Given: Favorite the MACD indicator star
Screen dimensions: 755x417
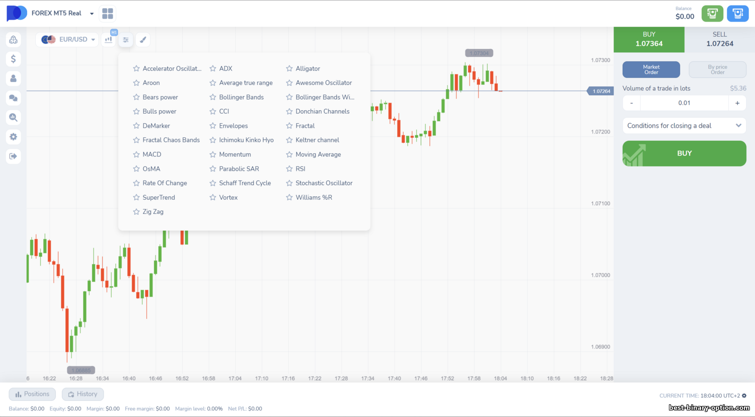Looking at the screenshot, I should (136, 154).
